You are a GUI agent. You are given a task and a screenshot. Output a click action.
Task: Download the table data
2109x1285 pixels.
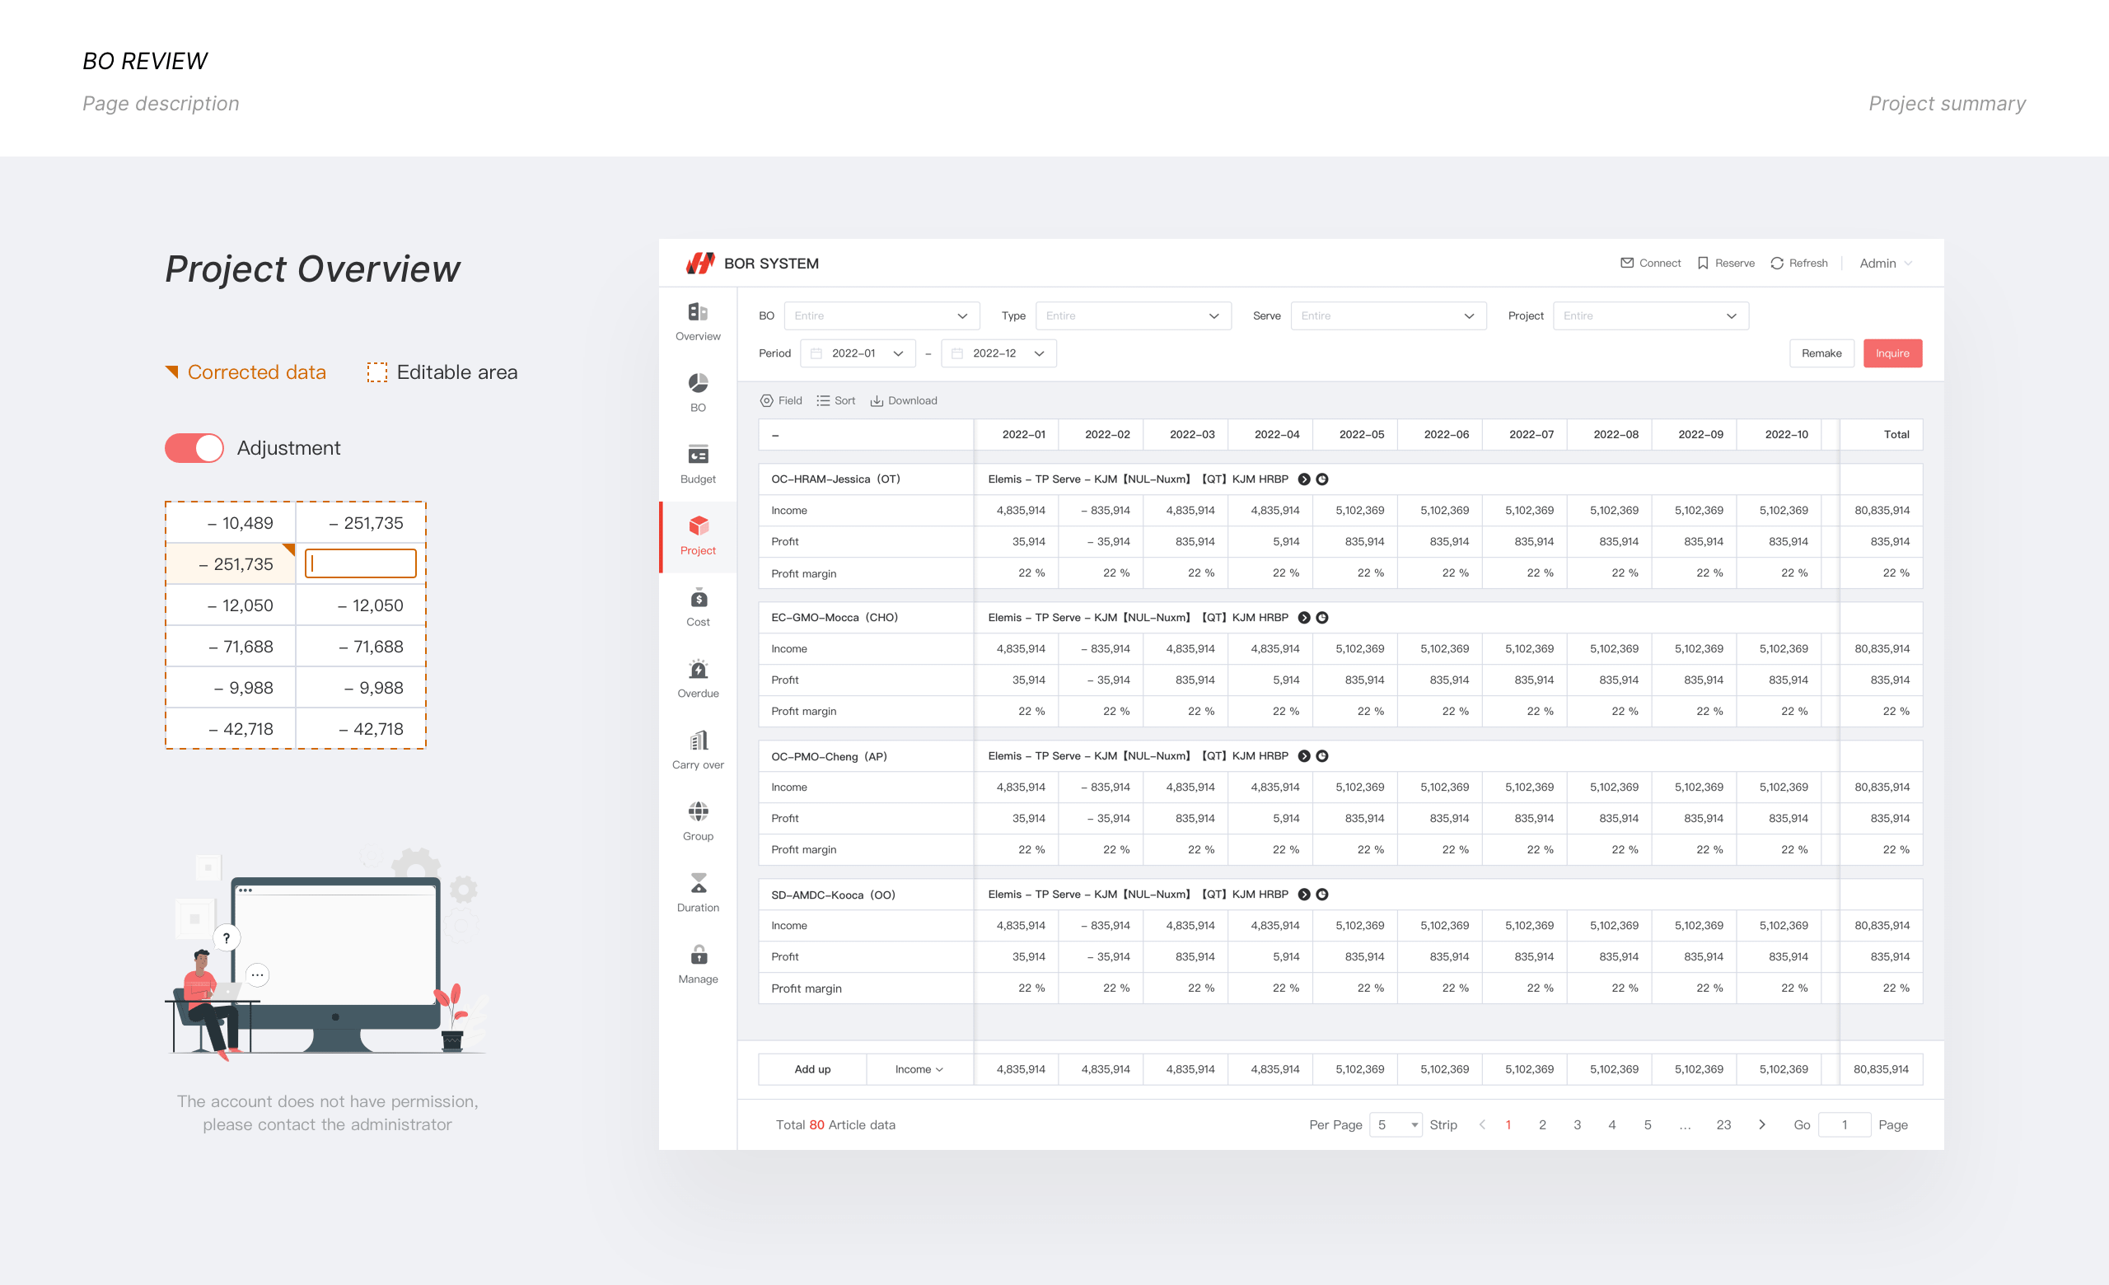coord(904,400)
